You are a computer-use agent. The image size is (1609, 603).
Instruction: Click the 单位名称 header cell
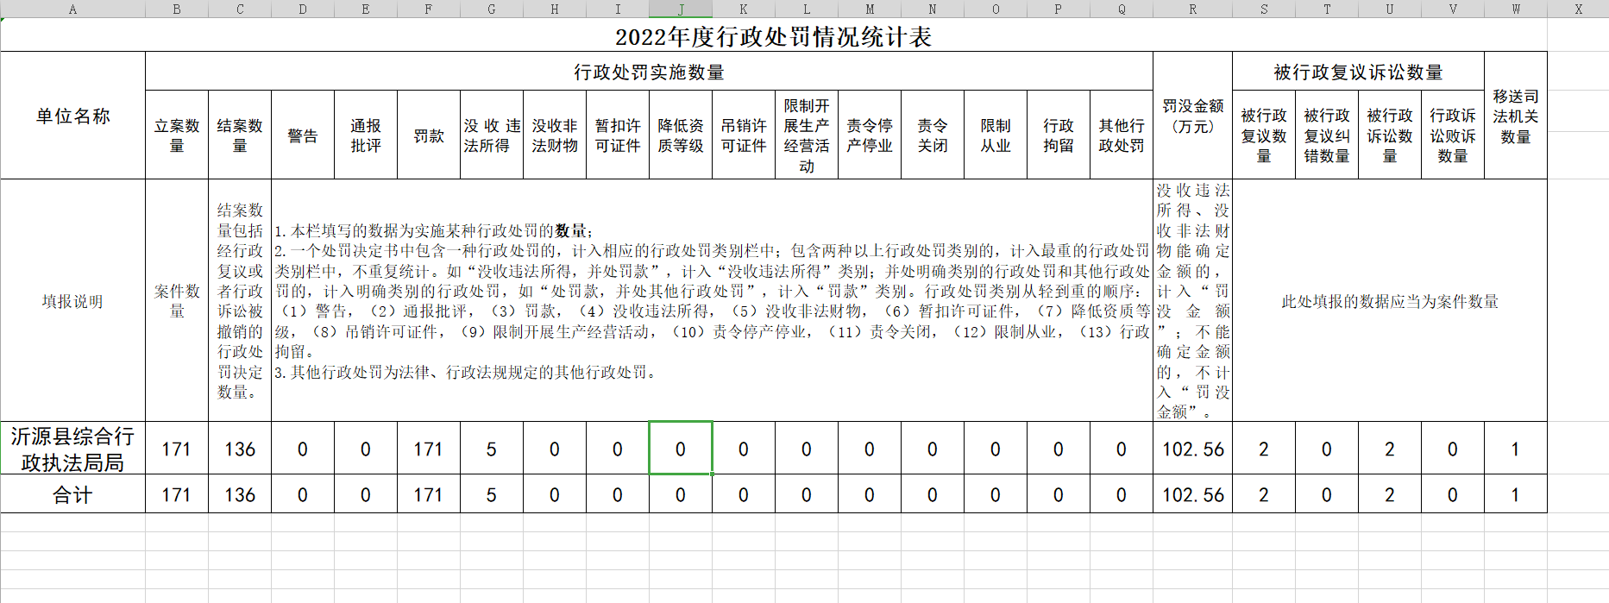(72, 116)
